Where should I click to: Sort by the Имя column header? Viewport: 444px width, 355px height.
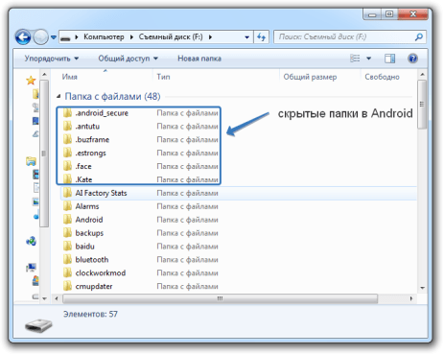70,77
